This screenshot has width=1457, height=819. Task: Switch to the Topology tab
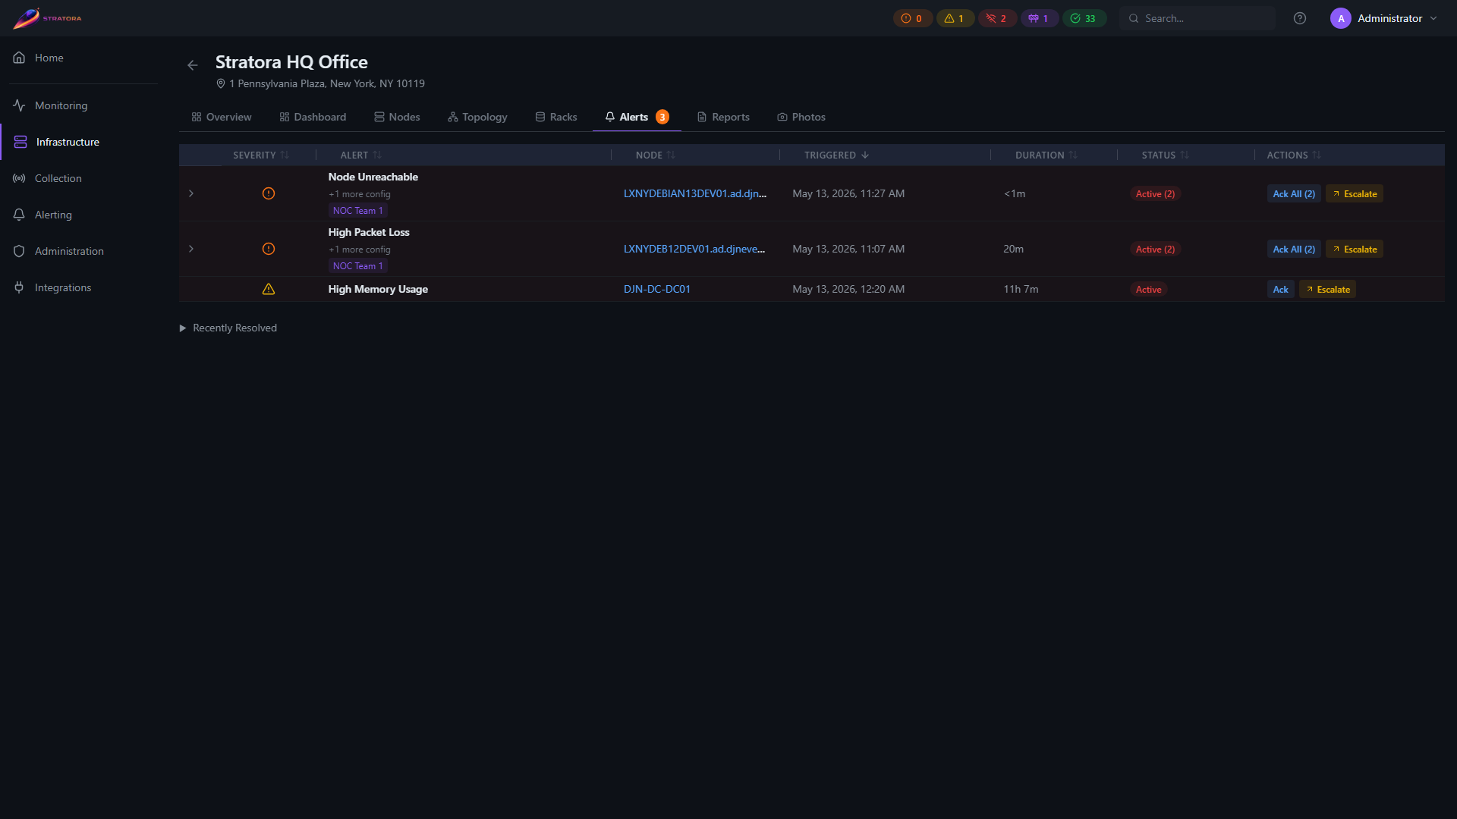click(x=477, y=117)
